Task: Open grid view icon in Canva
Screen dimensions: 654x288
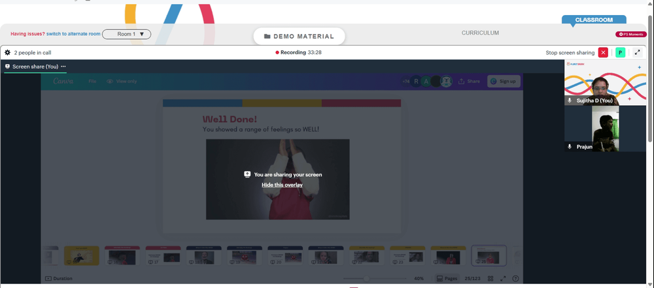Action: click(x=490, y=278)
